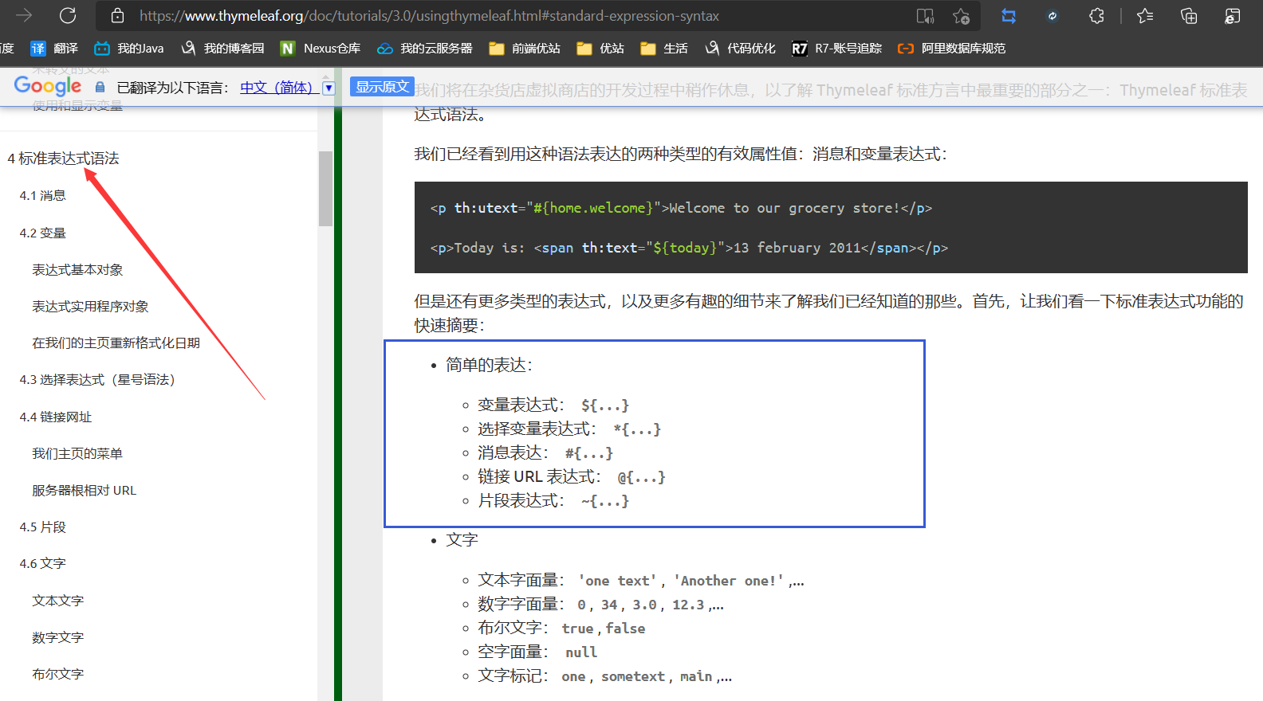
Task: Click the sidebar vertical scrollbar thumb
Action: point(325,189)
